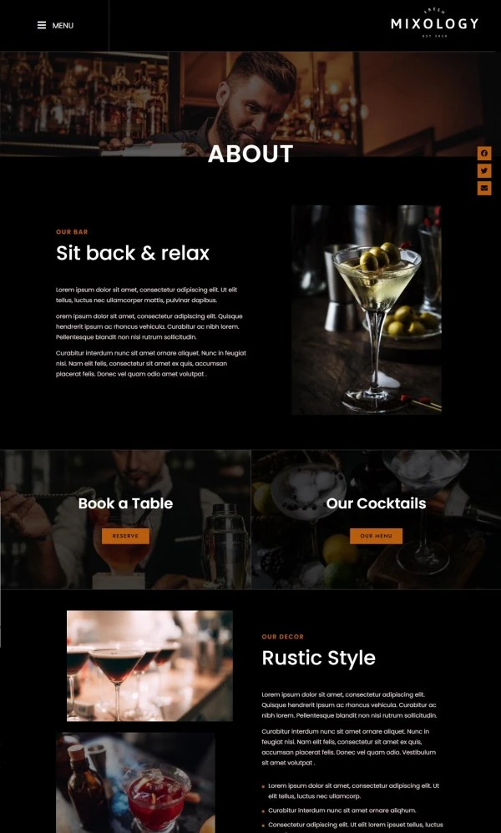The image size is (501, 833).
Task: Open the martini with olives photo
Action: (x=366, y=310)
